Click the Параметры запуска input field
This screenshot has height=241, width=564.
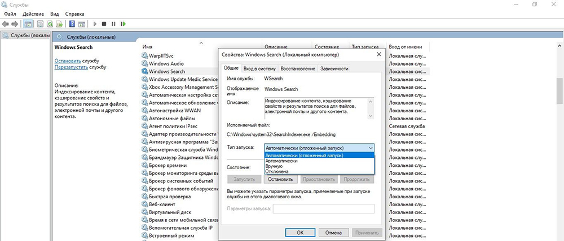click(323, 209)
